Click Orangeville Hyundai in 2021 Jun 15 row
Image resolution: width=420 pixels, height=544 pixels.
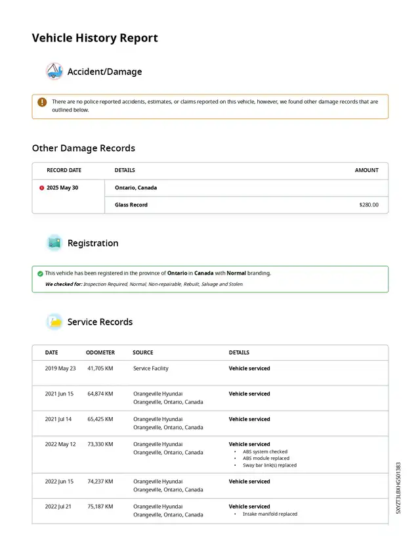point(157,394)
